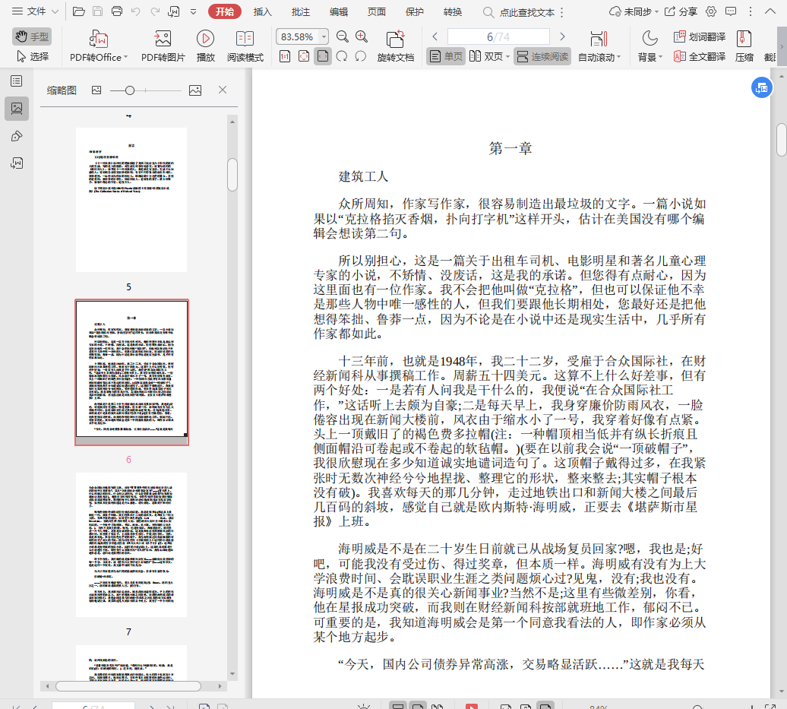Screen dimensions: 787x709
Task: Open the annotation panel sidebar icon
Action: click(x=17, y=136)
